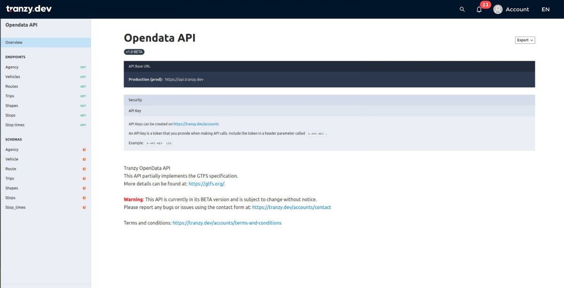Select the Shapes schema entry
Viewport: 564px width, 288px height.
coord(12,188)
